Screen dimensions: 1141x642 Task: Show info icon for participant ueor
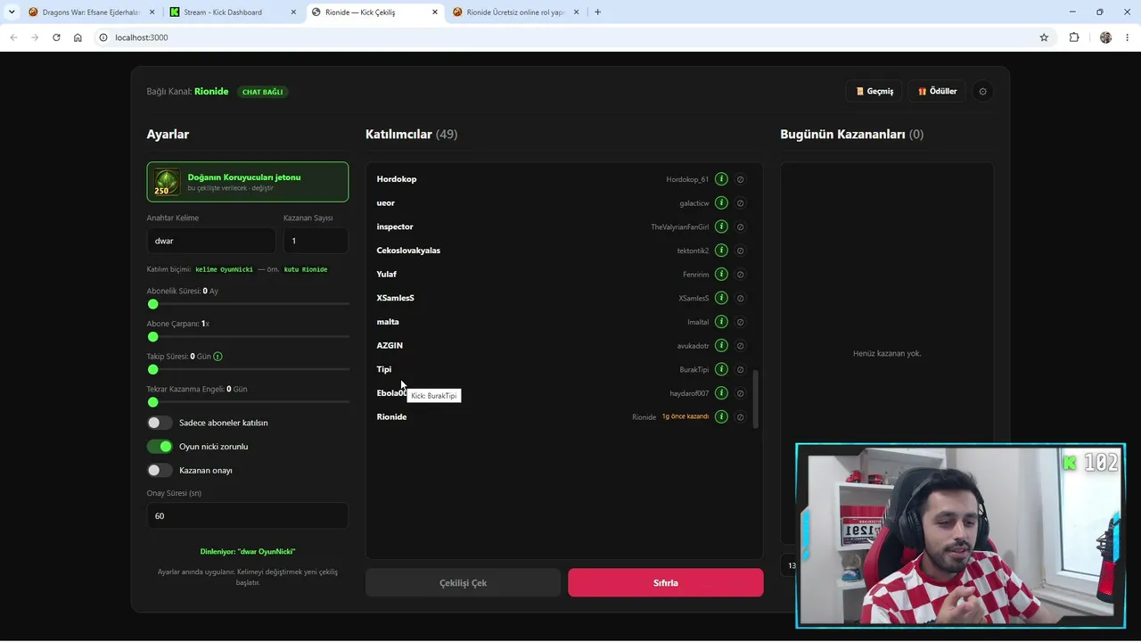(721, 203)
